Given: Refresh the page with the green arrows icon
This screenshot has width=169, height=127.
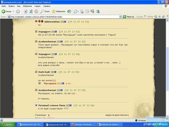Looking at the screenshot, I should coord(31,12).
